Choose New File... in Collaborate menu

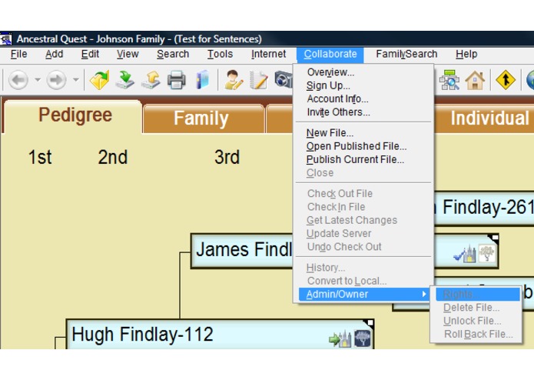pos(363,133)
